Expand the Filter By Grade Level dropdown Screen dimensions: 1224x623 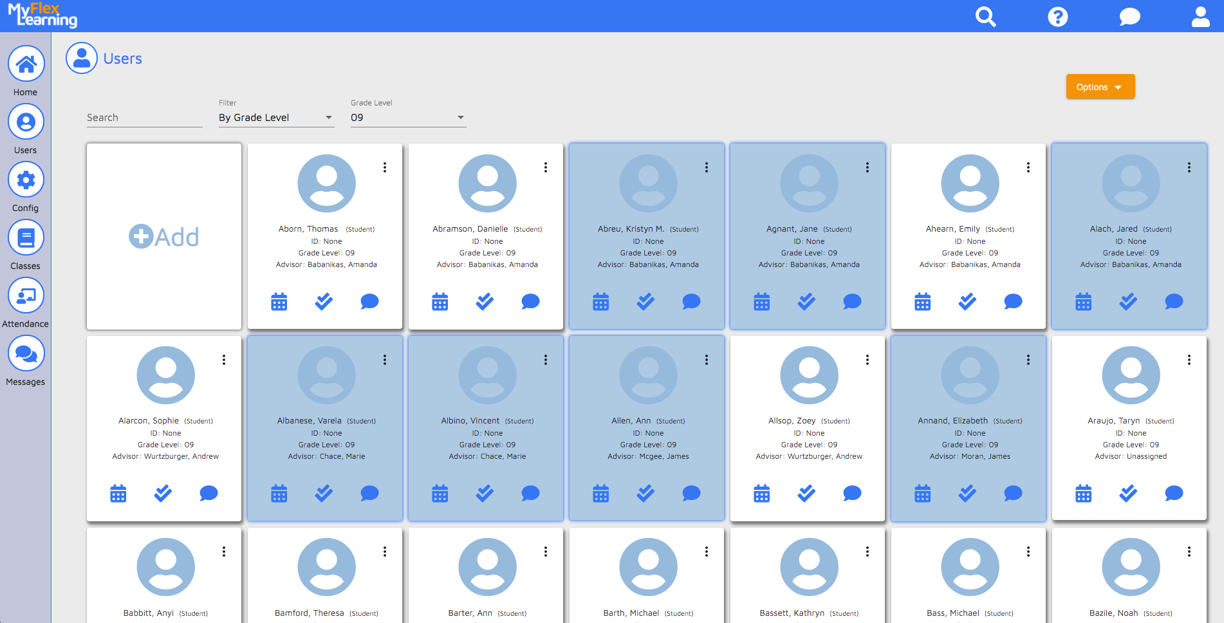[x=276, y=118]
